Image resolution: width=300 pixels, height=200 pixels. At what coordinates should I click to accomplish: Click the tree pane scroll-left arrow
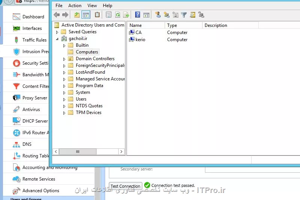pyautogui.click(x=56, y=152)
